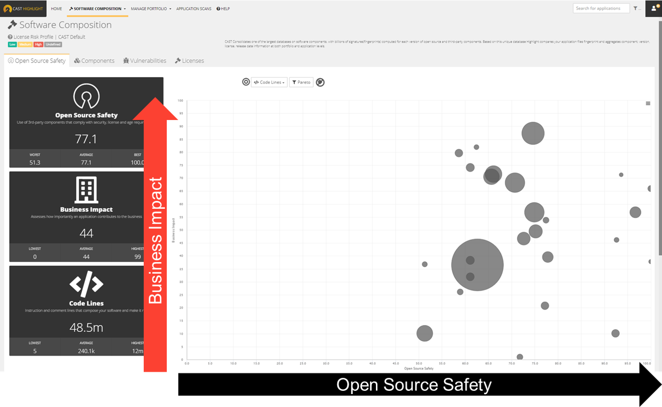The width and height of the screenshot is (662, 407).
Task: Click the Code Lines Lowest value 5
Action: tap(35, 351)
